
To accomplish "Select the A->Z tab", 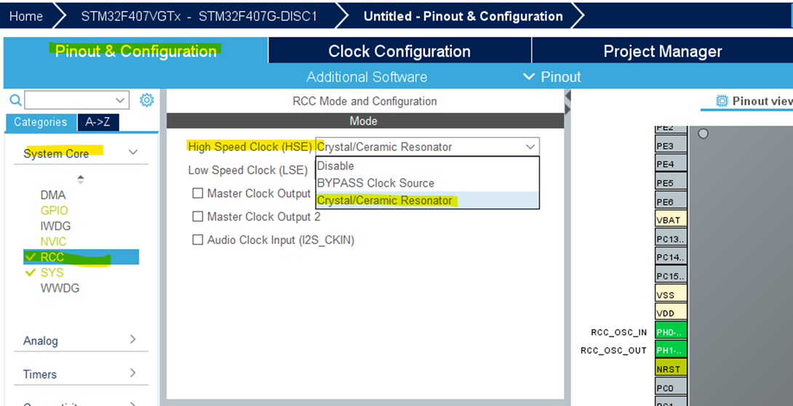I will click(x=98, y=122).
